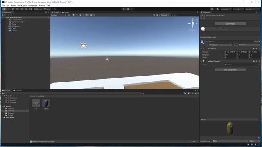This screenshot has height=147, width=262.
Task: Open the Window menu
Action: pyautogui.click(x=42, y=5)
